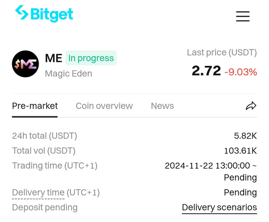Open the hamburger menu
The image size is (269, 222).
coord(243,16)
